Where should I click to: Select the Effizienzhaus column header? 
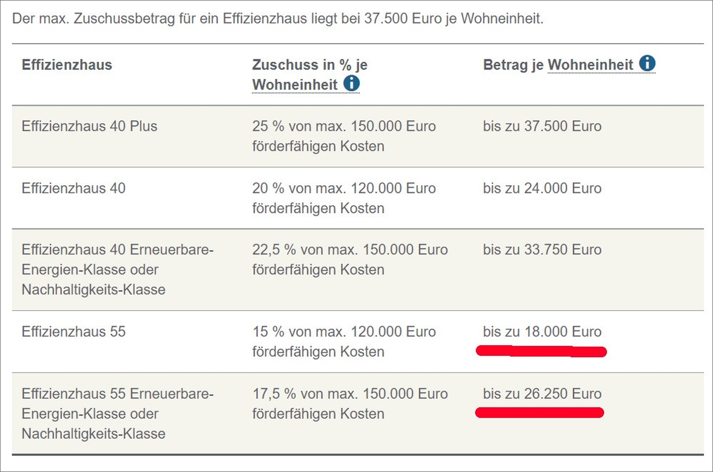(x=67, y=65)
